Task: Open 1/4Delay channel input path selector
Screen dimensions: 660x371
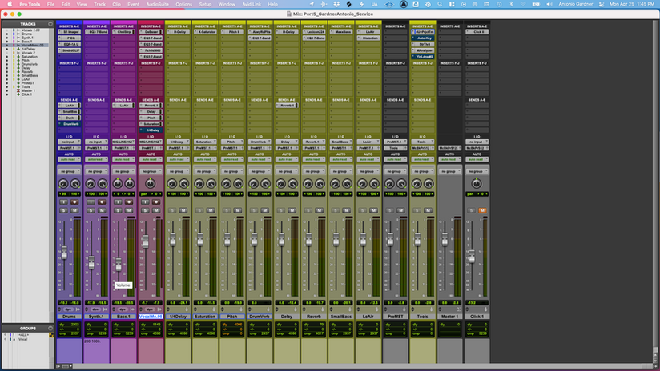Action: coord(178,142)
